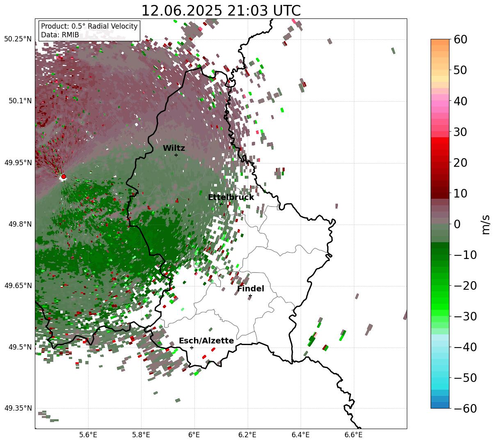Image resolution: width=495 pixels, height=443 pixels.
Task: Click the −40 tick label on colorbar
Action: point(465,347)
